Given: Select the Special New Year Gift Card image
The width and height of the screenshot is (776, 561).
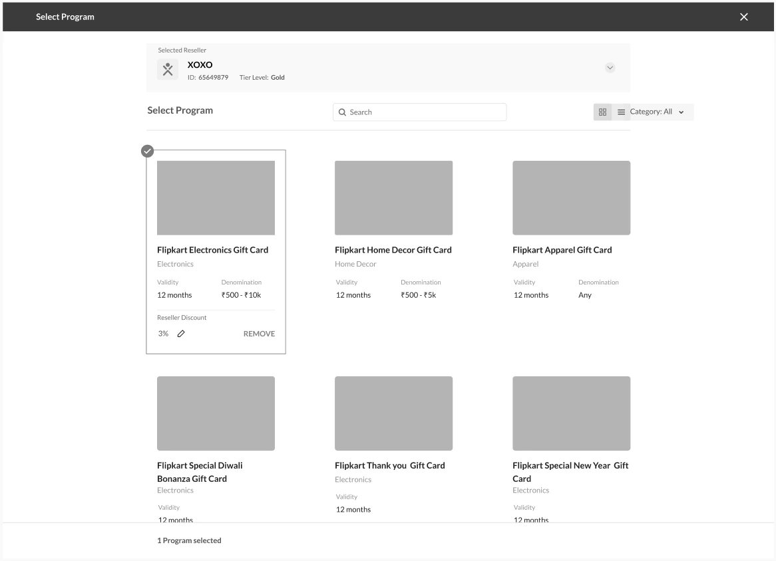Looking at the screenshot, I should click(x=571, y=413).
